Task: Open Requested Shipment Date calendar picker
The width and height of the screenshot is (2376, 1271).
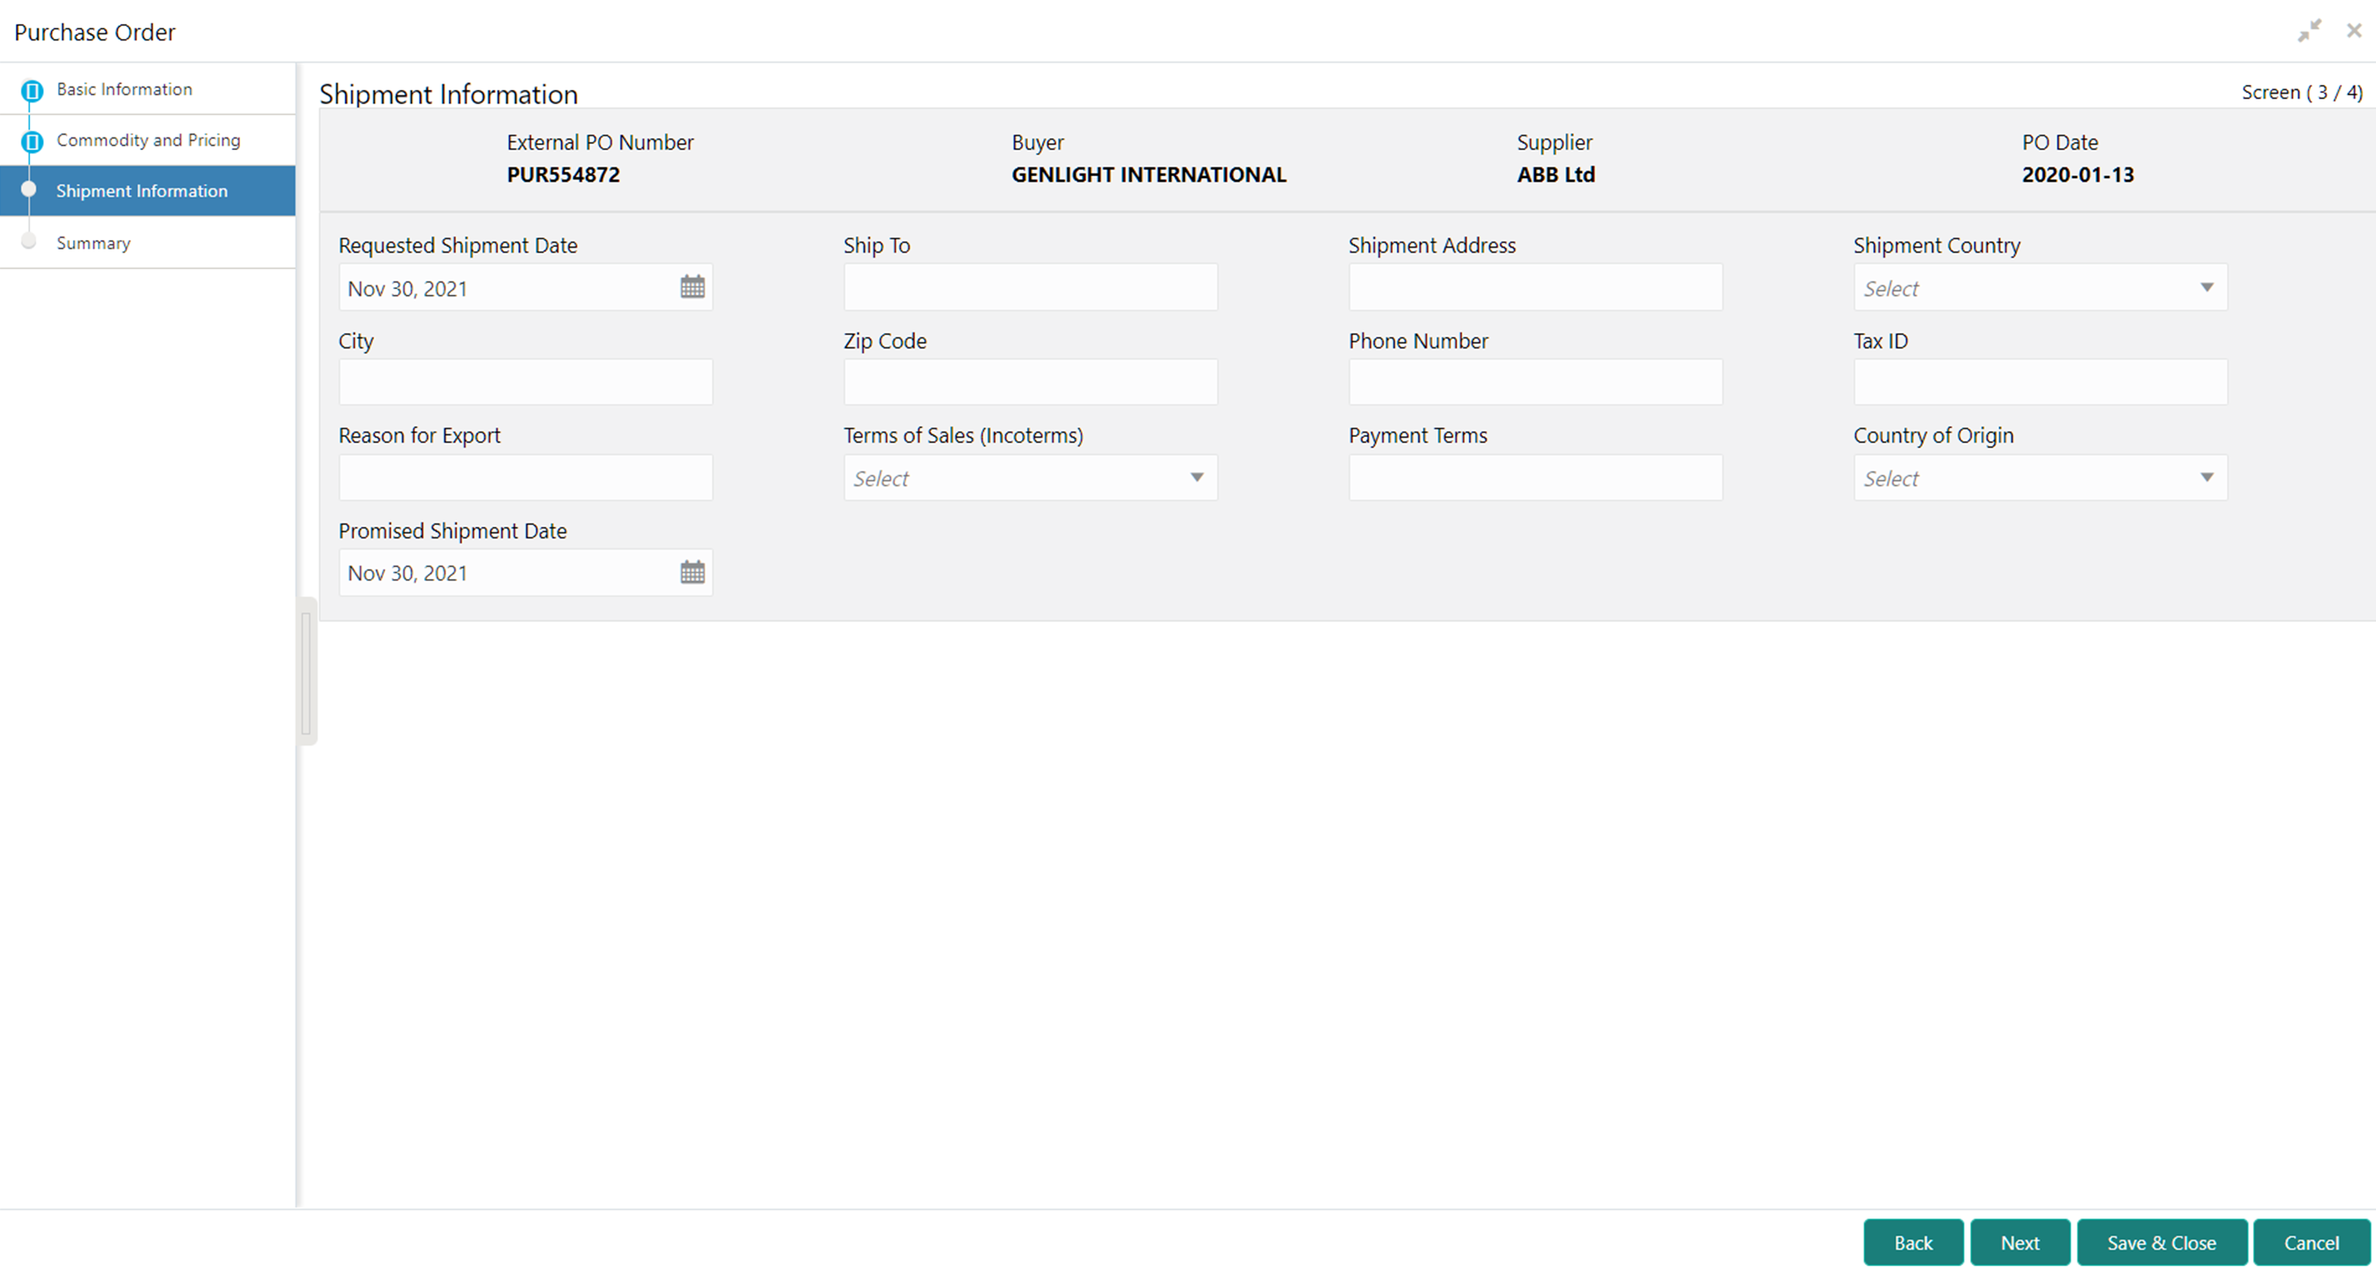Action: coord(692,287)
